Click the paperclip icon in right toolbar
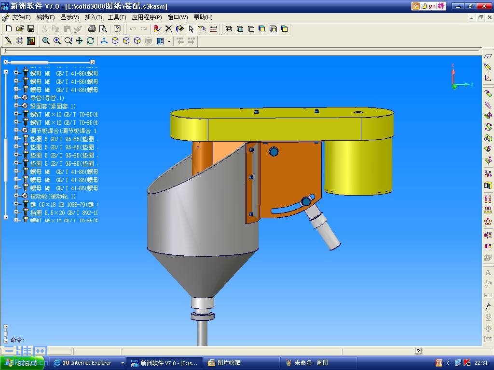The height and width of the screenshot is (370, 494). pos(488,105)
